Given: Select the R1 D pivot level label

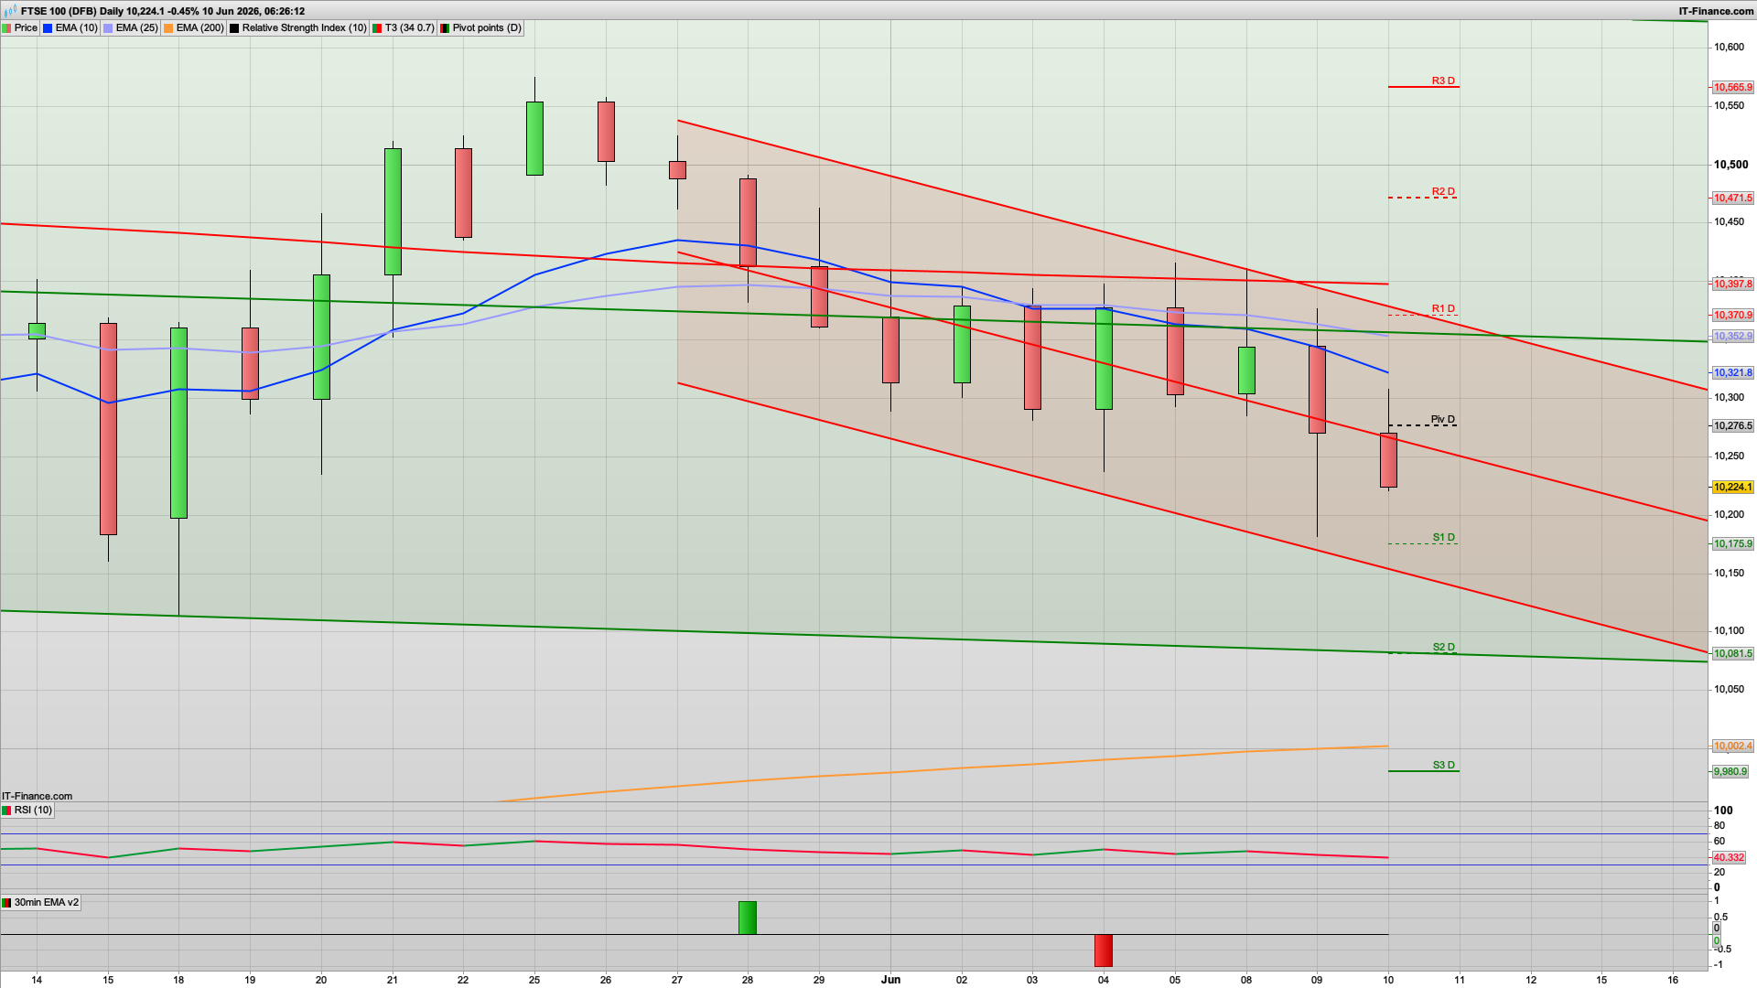Looking at the screenshot, I should pos(1443,309).
